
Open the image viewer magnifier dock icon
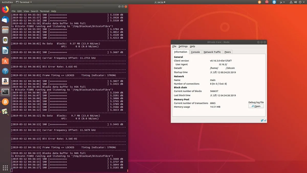[x=5, y=112]
